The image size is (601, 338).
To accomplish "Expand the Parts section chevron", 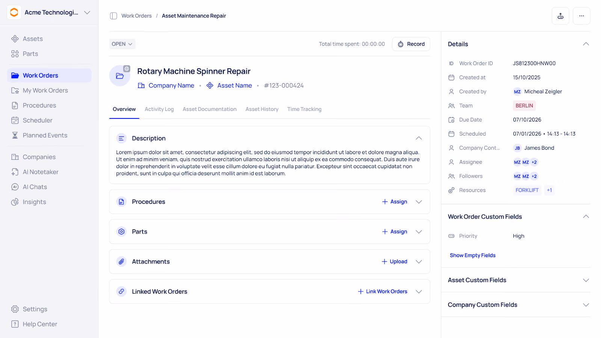I will (x=419, y=232).
